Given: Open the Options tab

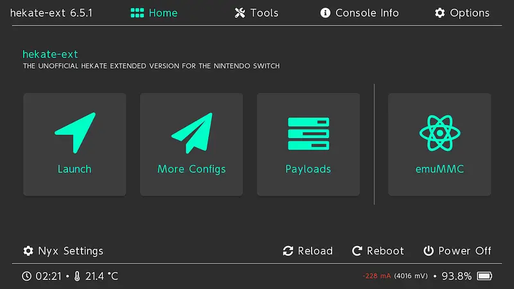Looking at the screenshot, I should click(x=462, y=13).
